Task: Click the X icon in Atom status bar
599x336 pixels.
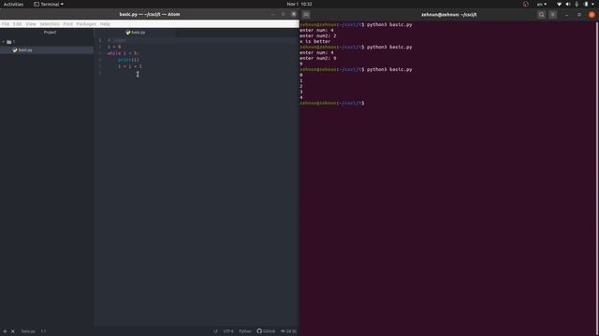Action: pyautogui.click(x=12, y=331)
